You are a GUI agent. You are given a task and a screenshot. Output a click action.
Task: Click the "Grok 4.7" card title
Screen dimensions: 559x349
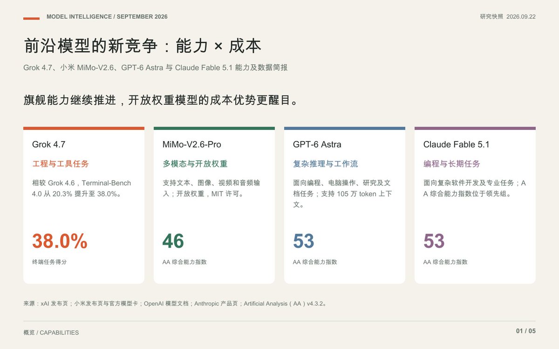pyautogui.click(x=49, y=145)
